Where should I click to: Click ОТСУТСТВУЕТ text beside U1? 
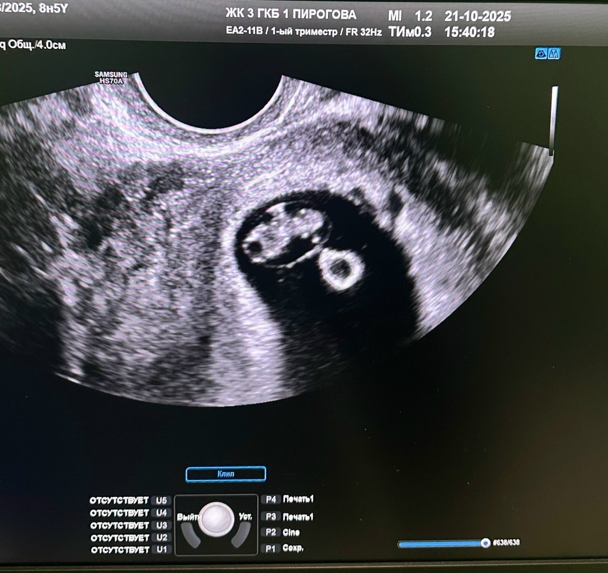(x=120, y=550)
